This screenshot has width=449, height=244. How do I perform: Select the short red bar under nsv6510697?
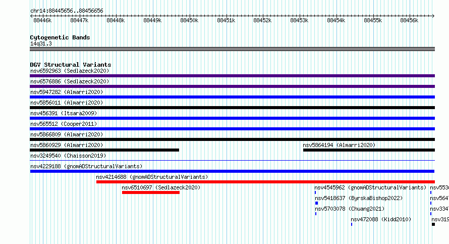coord(151,192)
